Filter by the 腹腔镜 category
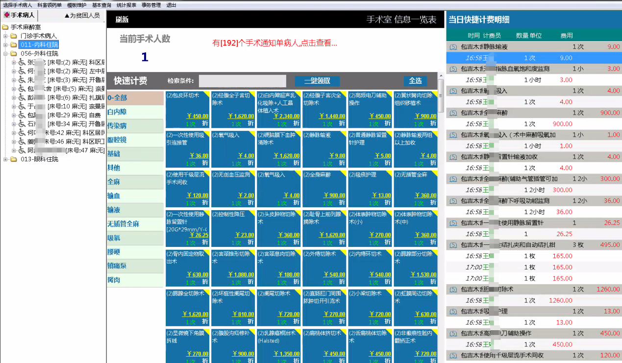 click(x=117, y=140)
